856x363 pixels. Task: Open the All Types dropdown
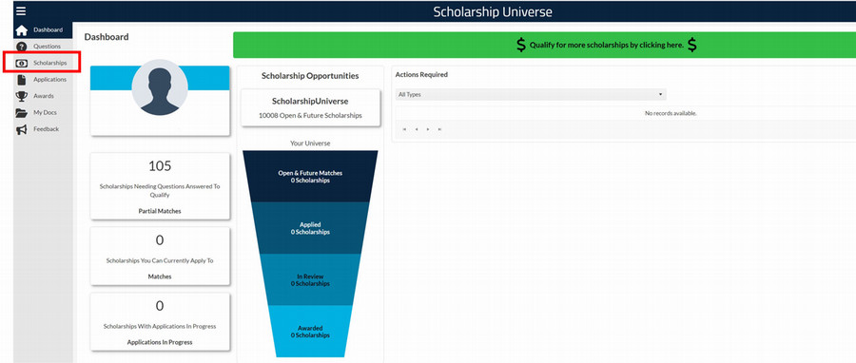point(531,95)
